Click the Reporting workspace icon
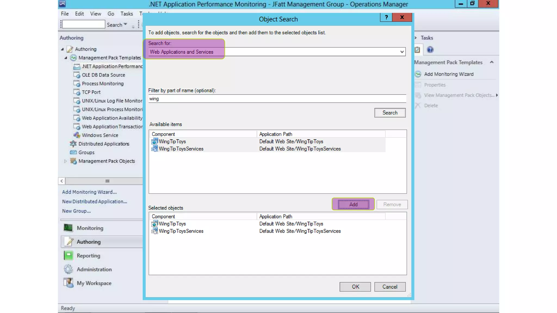This screenshot has height=313, width=557. pos(68,255)
